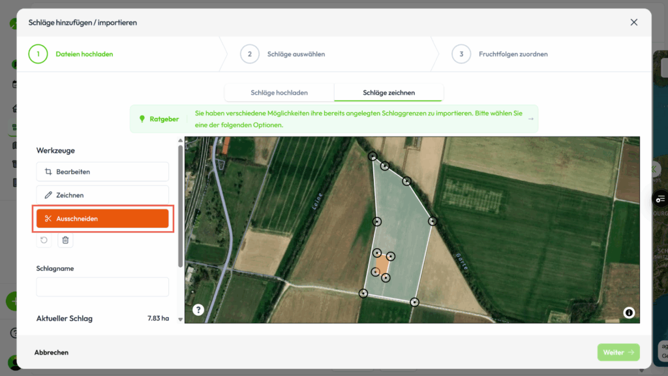Select the Zeichnen pencil tool
Image resolution: width=668 pixels, height=376 pixels.
tap(102, 195)
